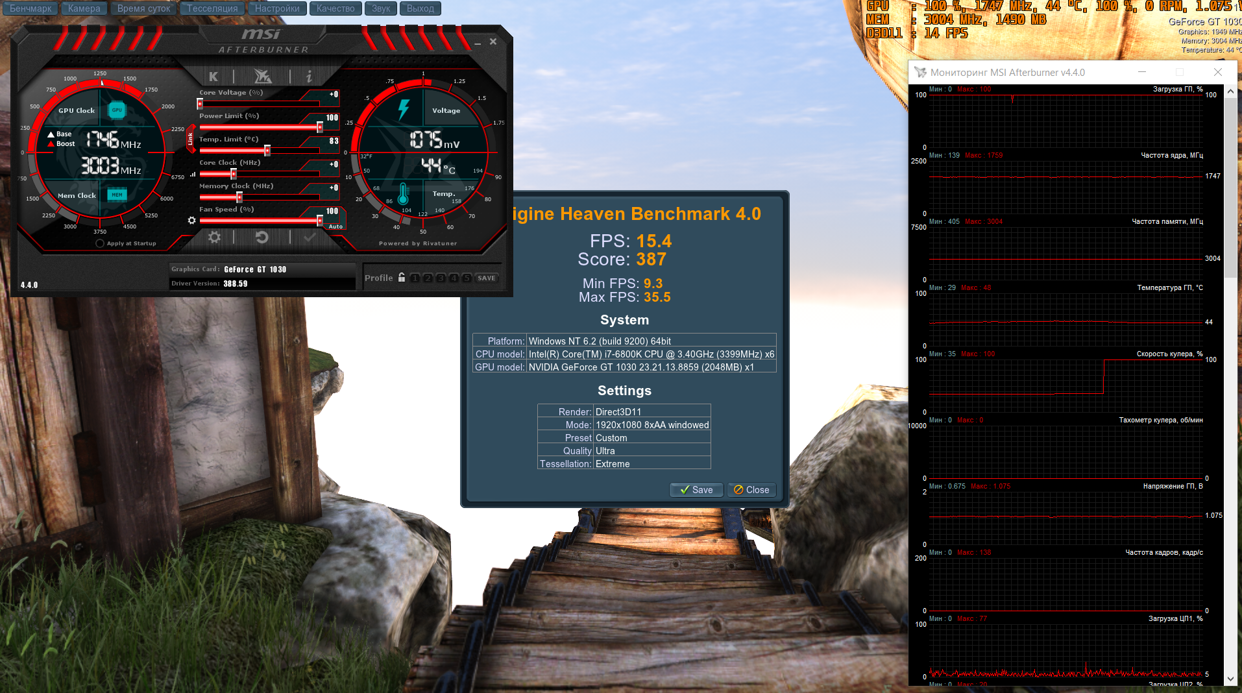Click the Core Voltage slider handle
This screenshot has height=693, width=1242.
point(200,104)
